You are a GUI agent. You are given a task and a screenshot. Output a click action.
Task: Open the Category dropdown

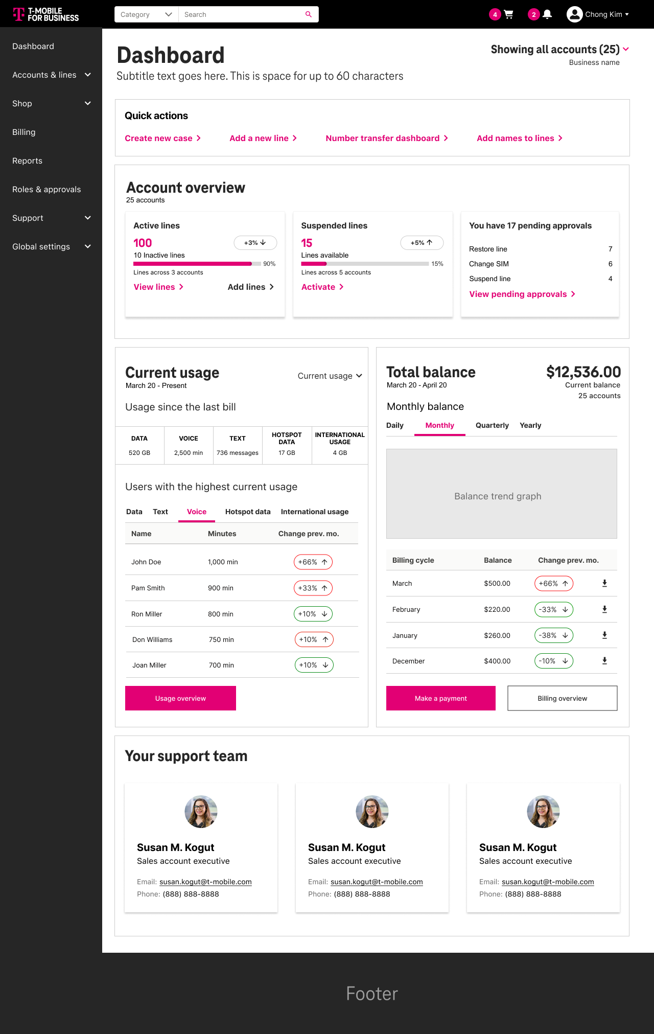coord(146,14)
